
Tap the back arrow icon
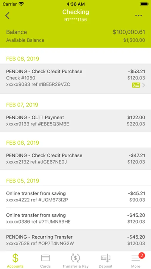[7, 16]
